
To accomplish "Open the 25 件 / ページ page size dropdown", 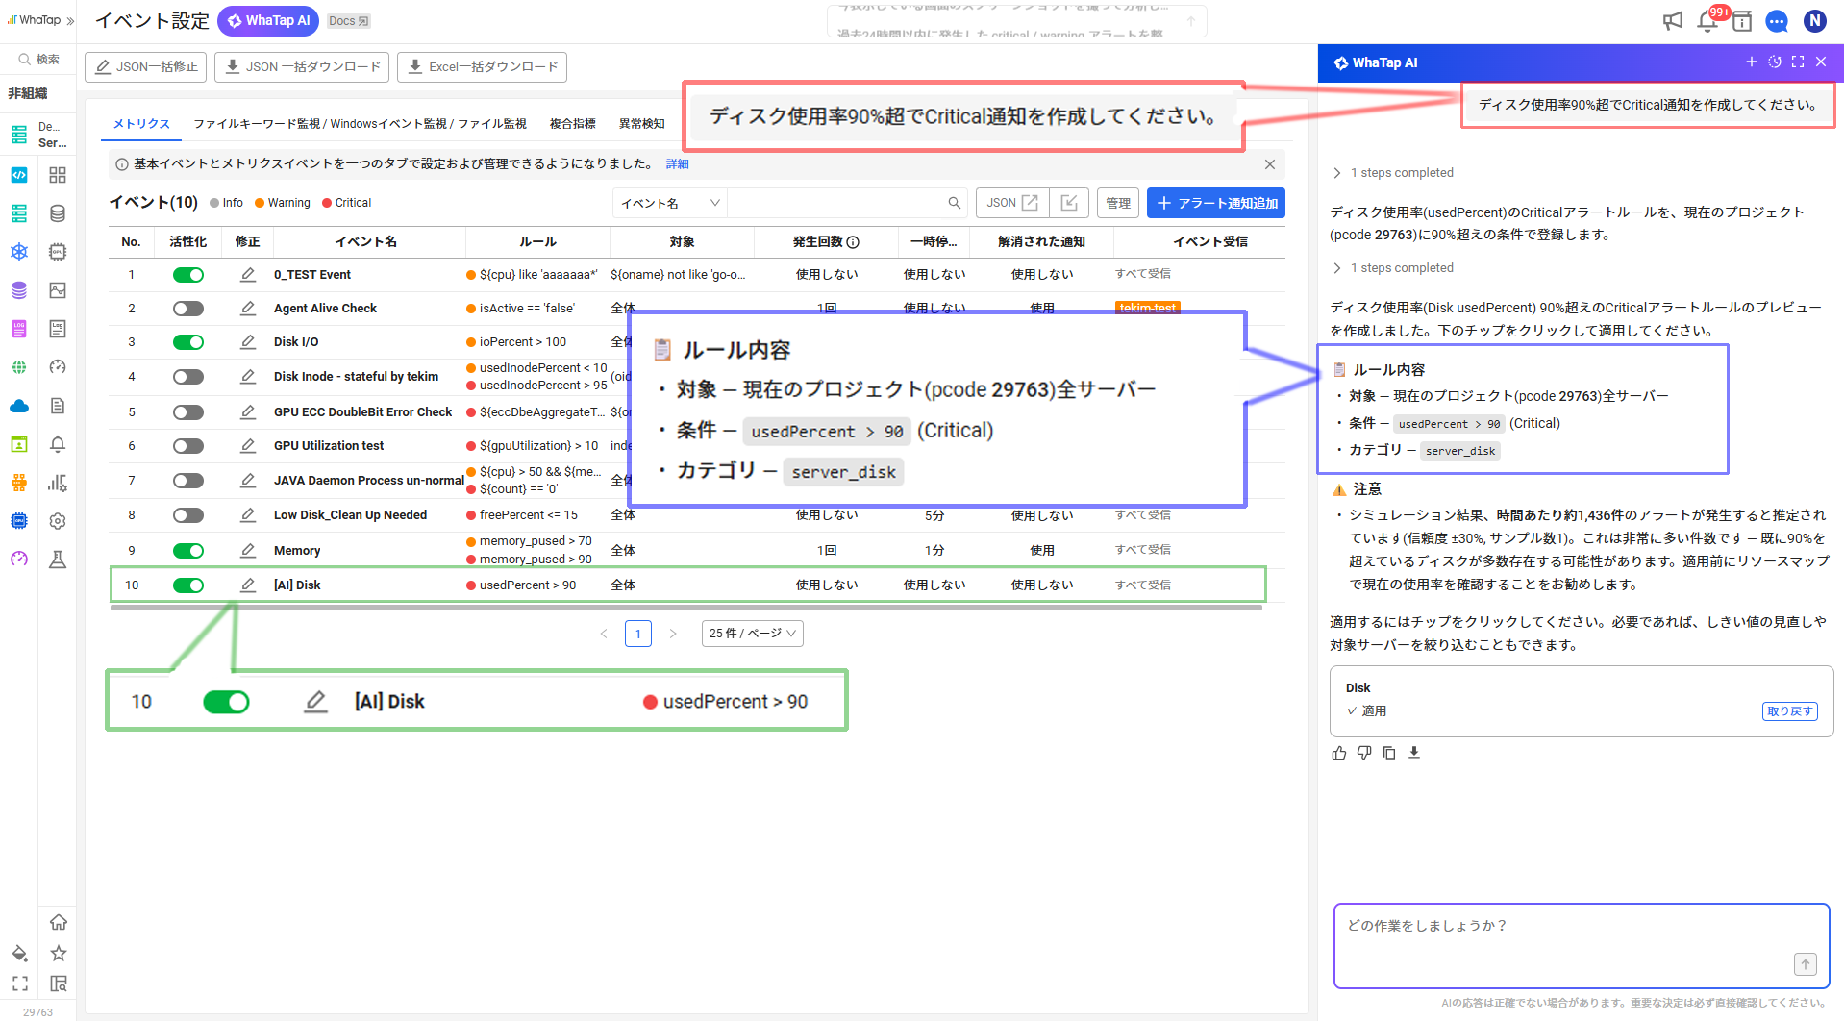I will (x=753, y=634).
